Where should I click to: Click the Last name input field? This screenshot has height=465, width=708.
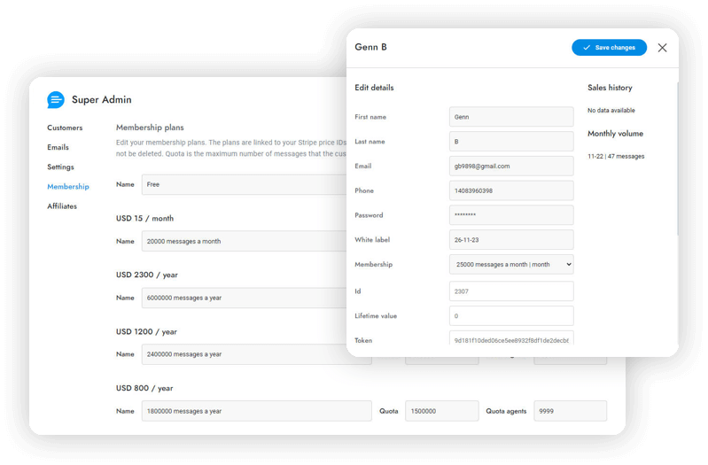511,142
